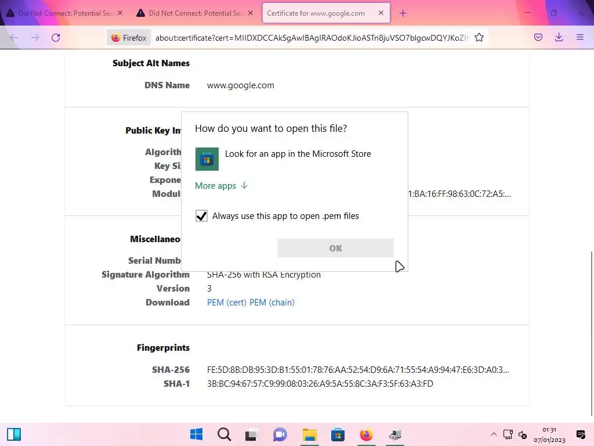Open File Explorer from taskbar
The image size is (594, 446).
(x=310, y=434)
